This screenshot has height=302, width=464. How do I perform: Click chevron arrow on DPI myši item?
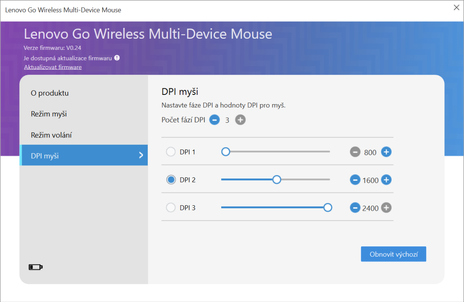click(141, 156)
